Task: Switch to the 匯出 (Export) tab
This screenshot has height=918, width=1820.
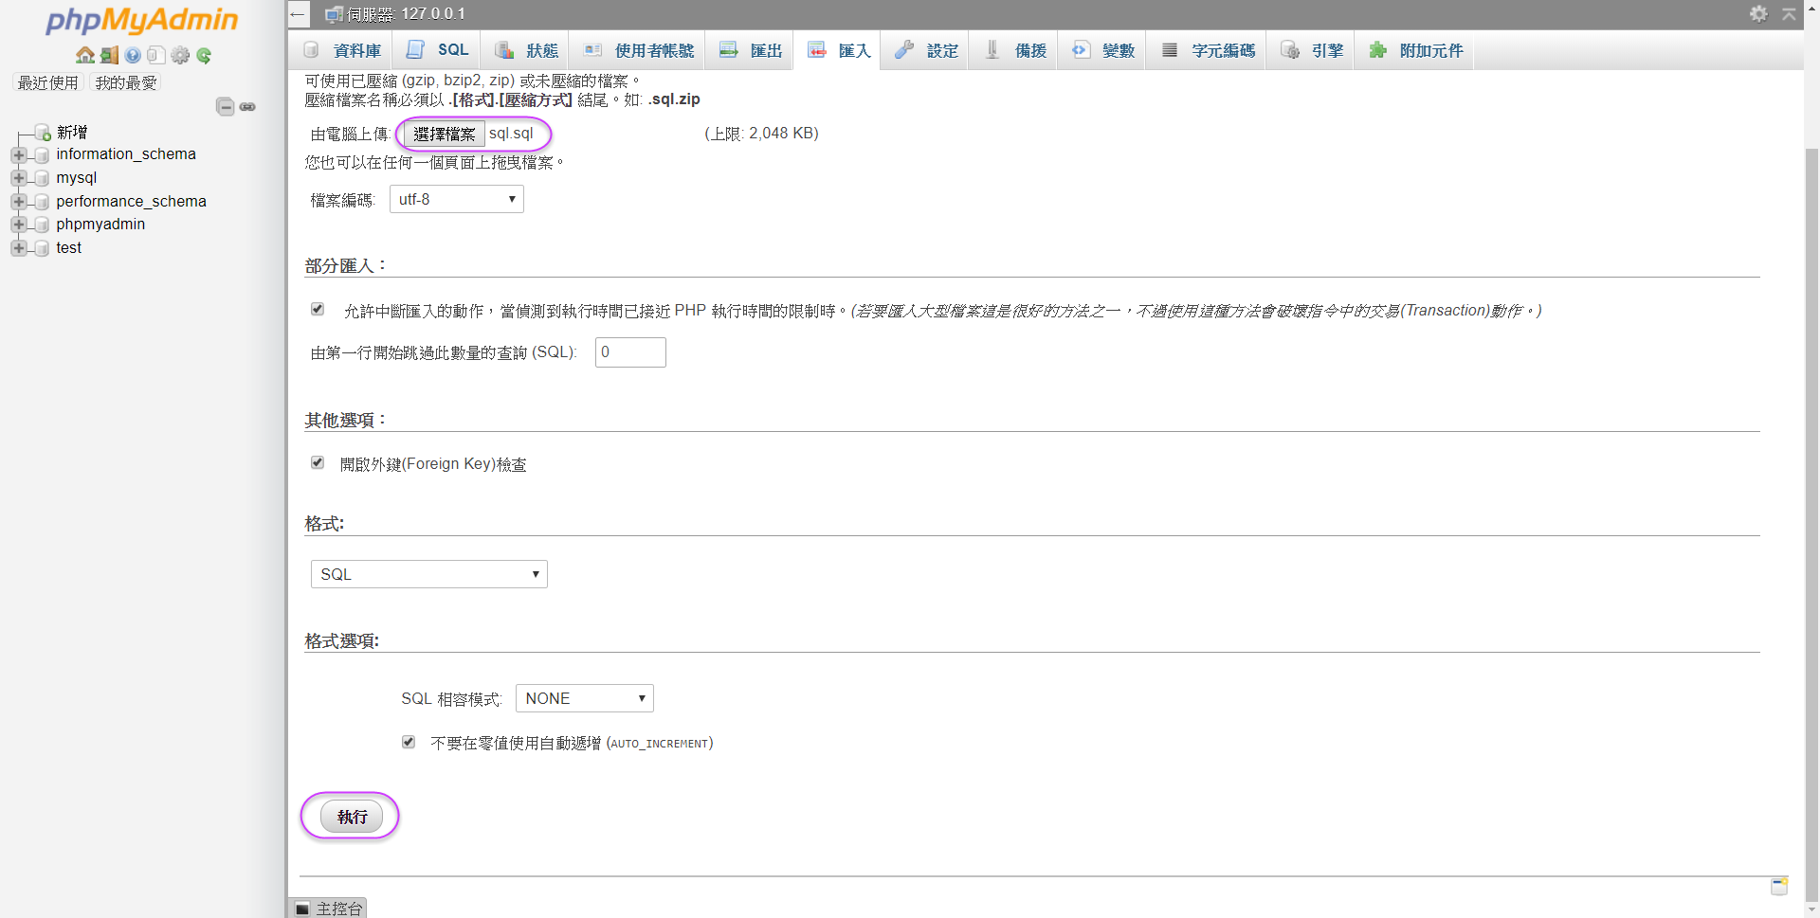Action: click(751, 50)
